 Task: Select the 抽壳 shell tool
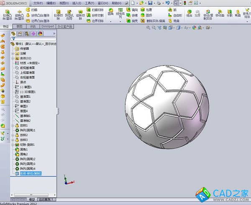pyautogui.click(x=132, y=20)
